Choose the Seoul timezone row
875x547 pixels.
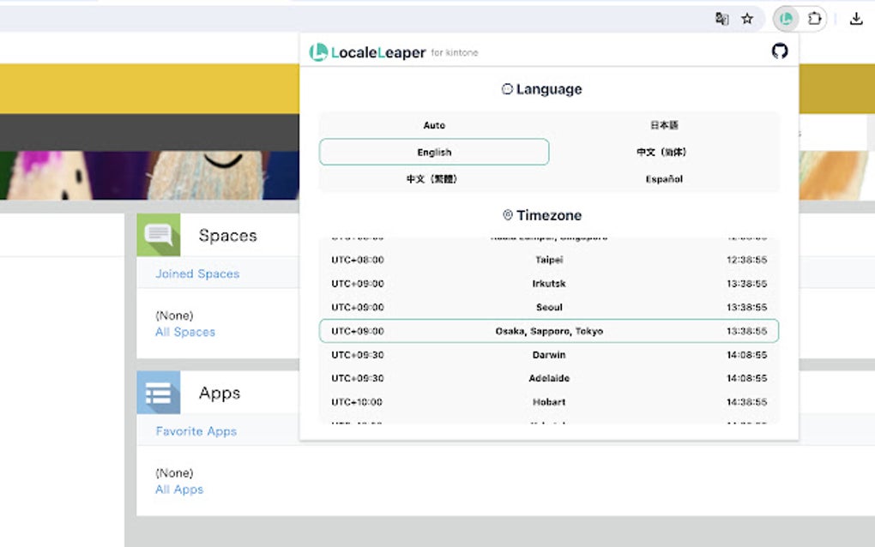549,307
